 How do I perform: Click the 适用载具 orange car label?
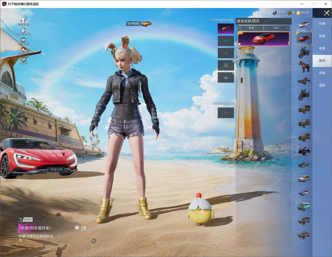139,24
